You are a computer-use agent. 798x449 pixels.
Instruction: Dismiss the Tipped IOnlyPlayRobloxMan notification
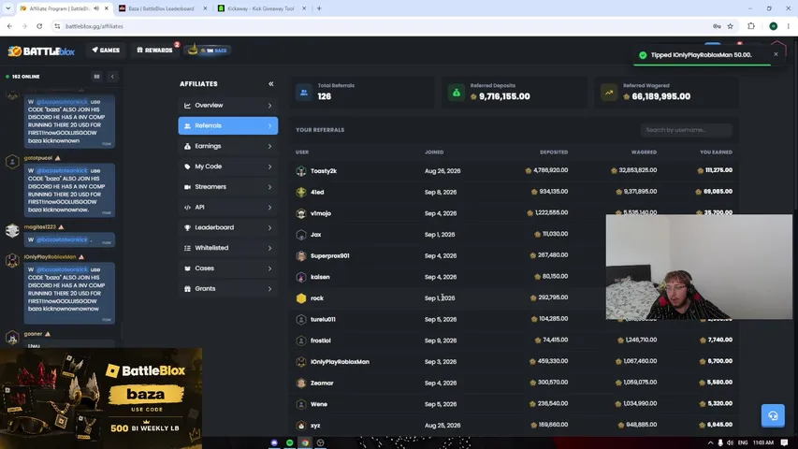776,54
